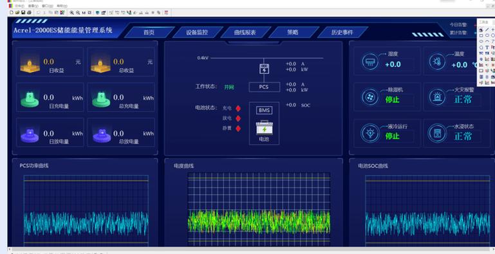Click the Print toolbar icon
The width and height of the screenshot is (495, 254).
tap(29, 12)
